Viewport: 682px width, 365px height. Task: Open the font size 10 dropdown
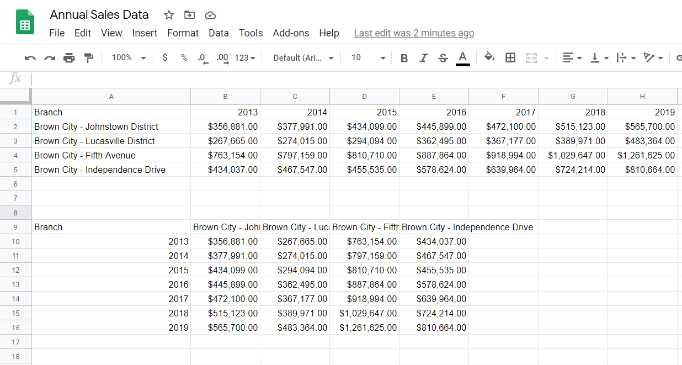[x=369, y=58]
